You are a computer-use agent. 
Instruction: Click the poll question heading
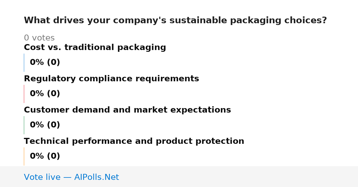(175, 21)
